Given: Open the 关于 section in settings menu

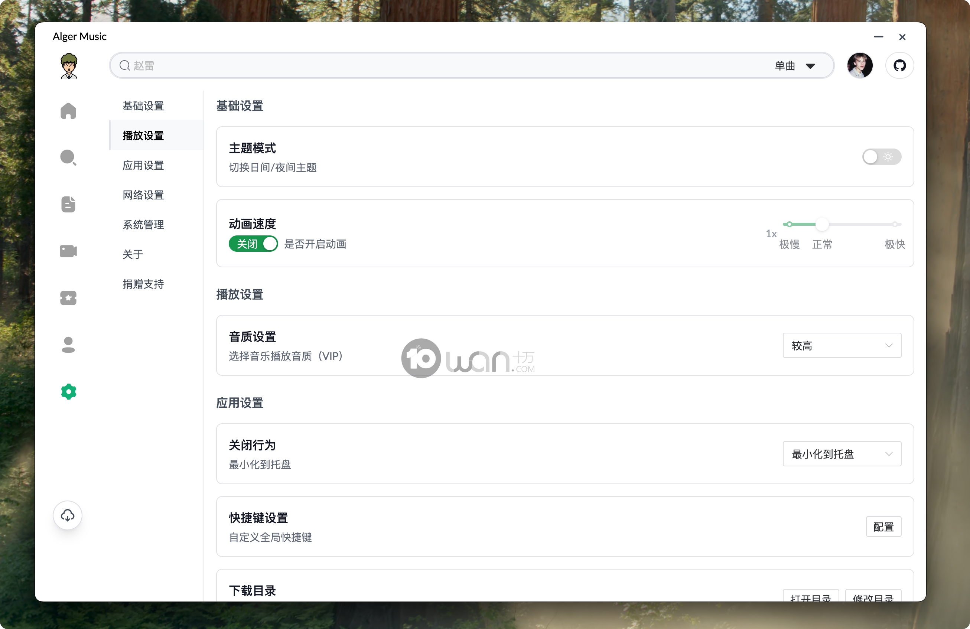Looking at the screenshot, I should point(133,254).
